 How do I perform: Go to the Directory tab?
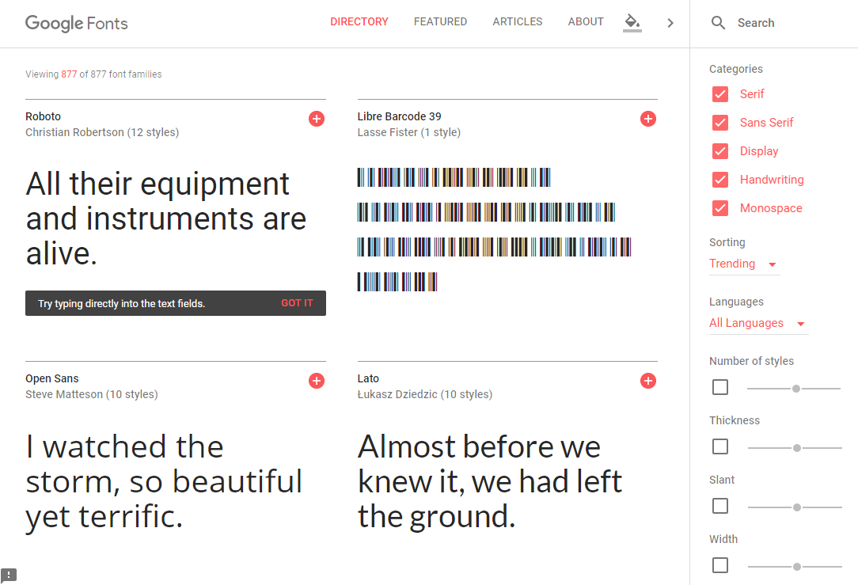[359, 22]
